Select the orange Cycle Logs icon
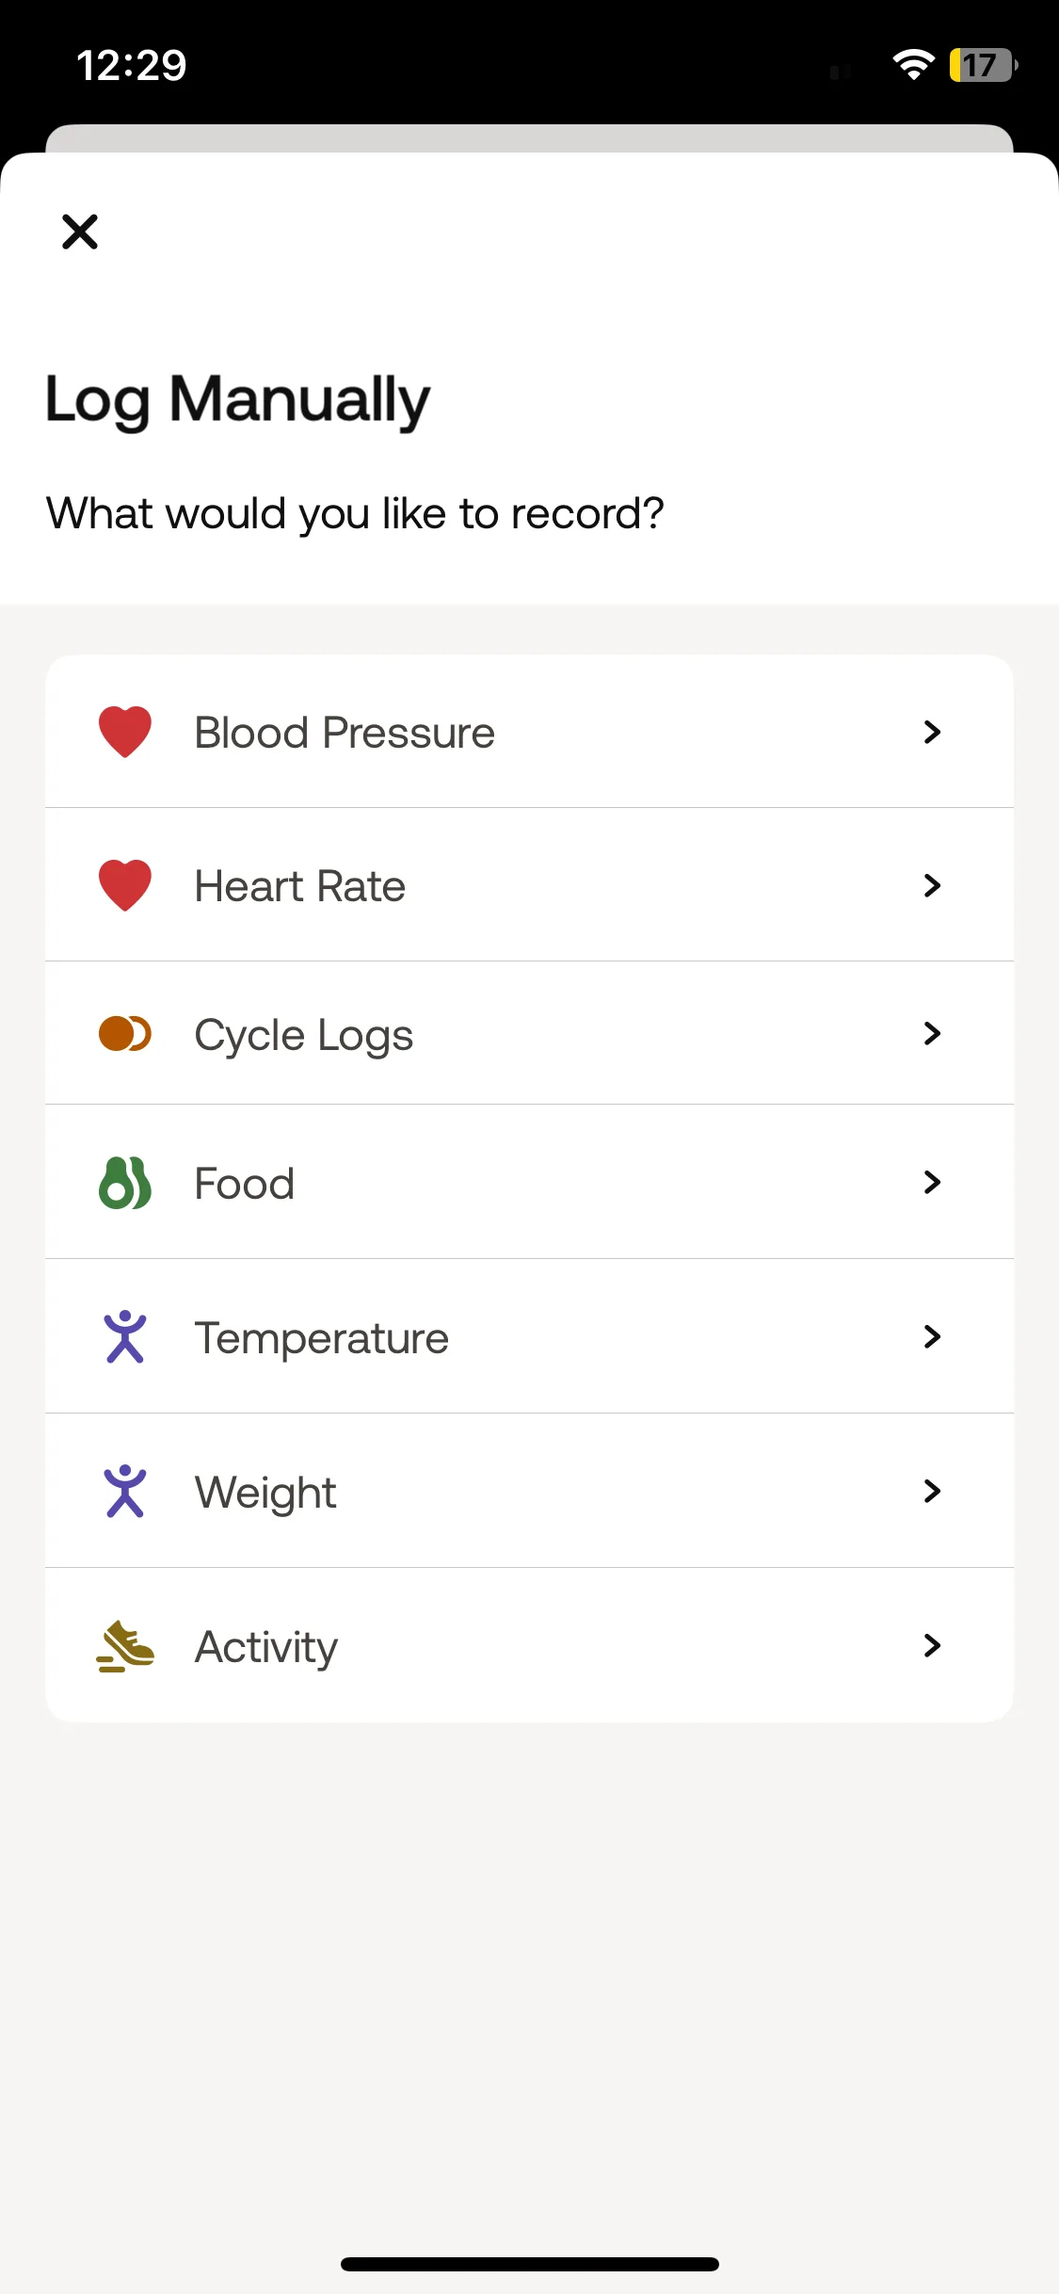The width and height of the screenshot is (1059, 2294). [125, 1034]
